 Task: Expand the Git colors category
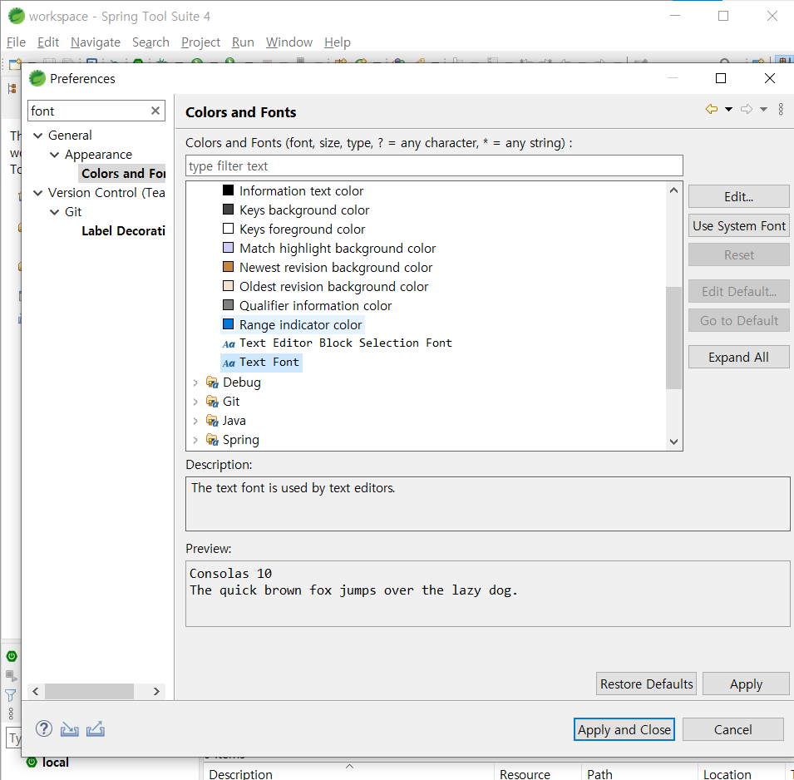(195, 402)
